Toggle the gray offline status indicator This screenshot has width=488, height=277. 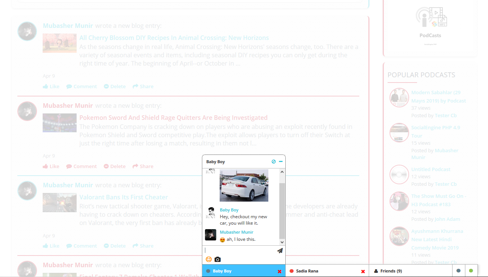[x=459, y=271]
